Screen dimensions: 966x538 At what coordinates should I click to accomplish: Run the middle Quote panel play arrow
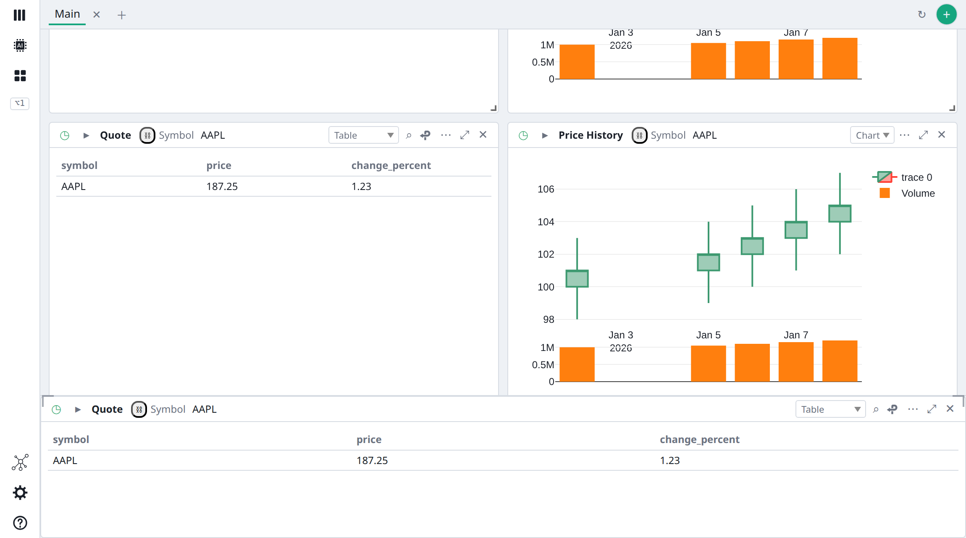[86, 135]
